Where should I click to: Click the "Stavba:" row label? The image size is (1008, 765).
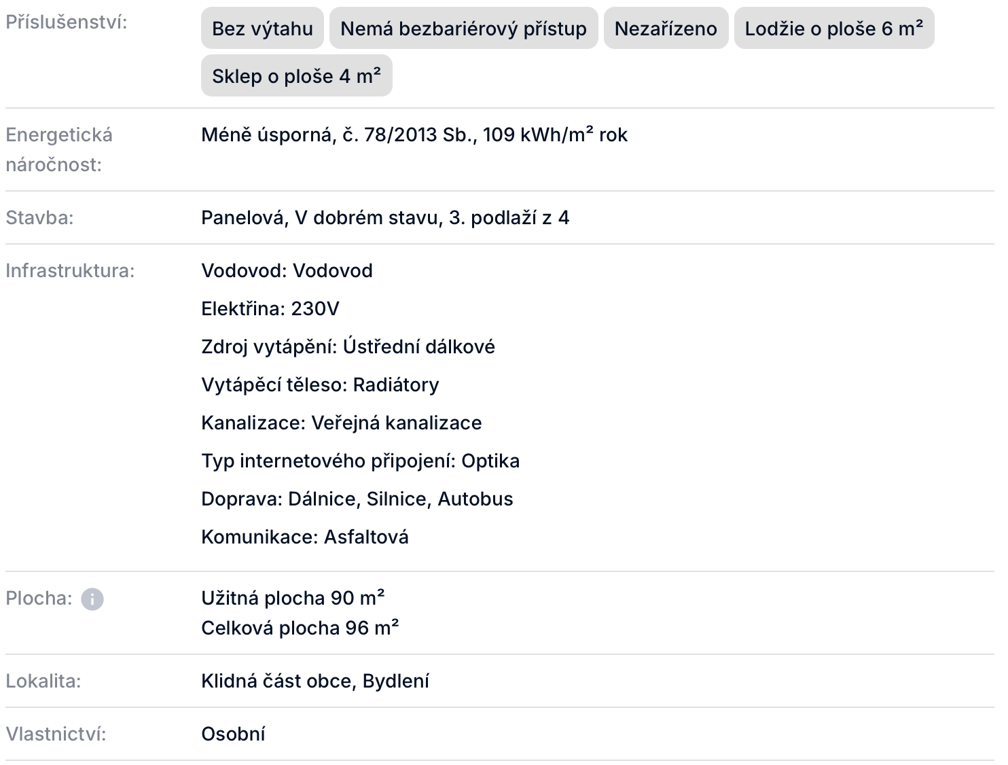pyautogui.click(x=39, y=217)
